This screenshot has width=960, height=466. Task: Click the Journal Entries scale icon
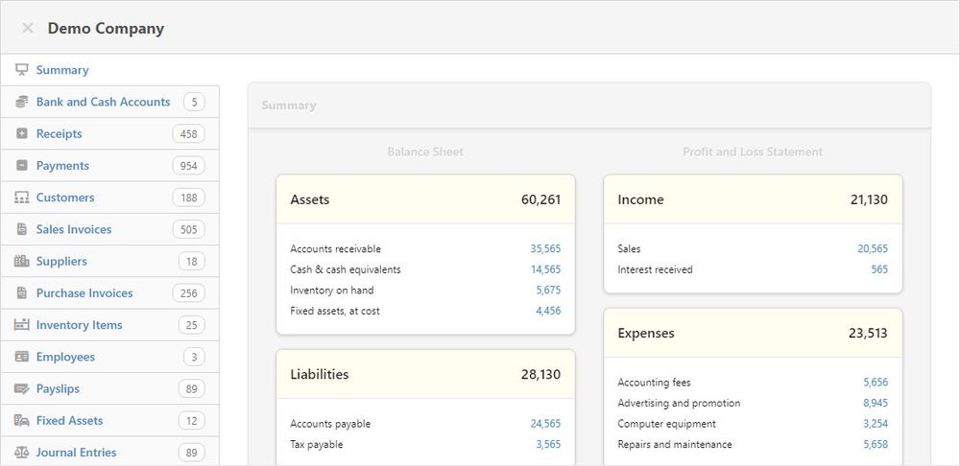(x=22, y=453)
